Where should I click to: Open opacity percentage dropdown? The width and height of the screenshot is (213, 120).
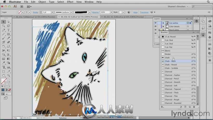[111, 12]
